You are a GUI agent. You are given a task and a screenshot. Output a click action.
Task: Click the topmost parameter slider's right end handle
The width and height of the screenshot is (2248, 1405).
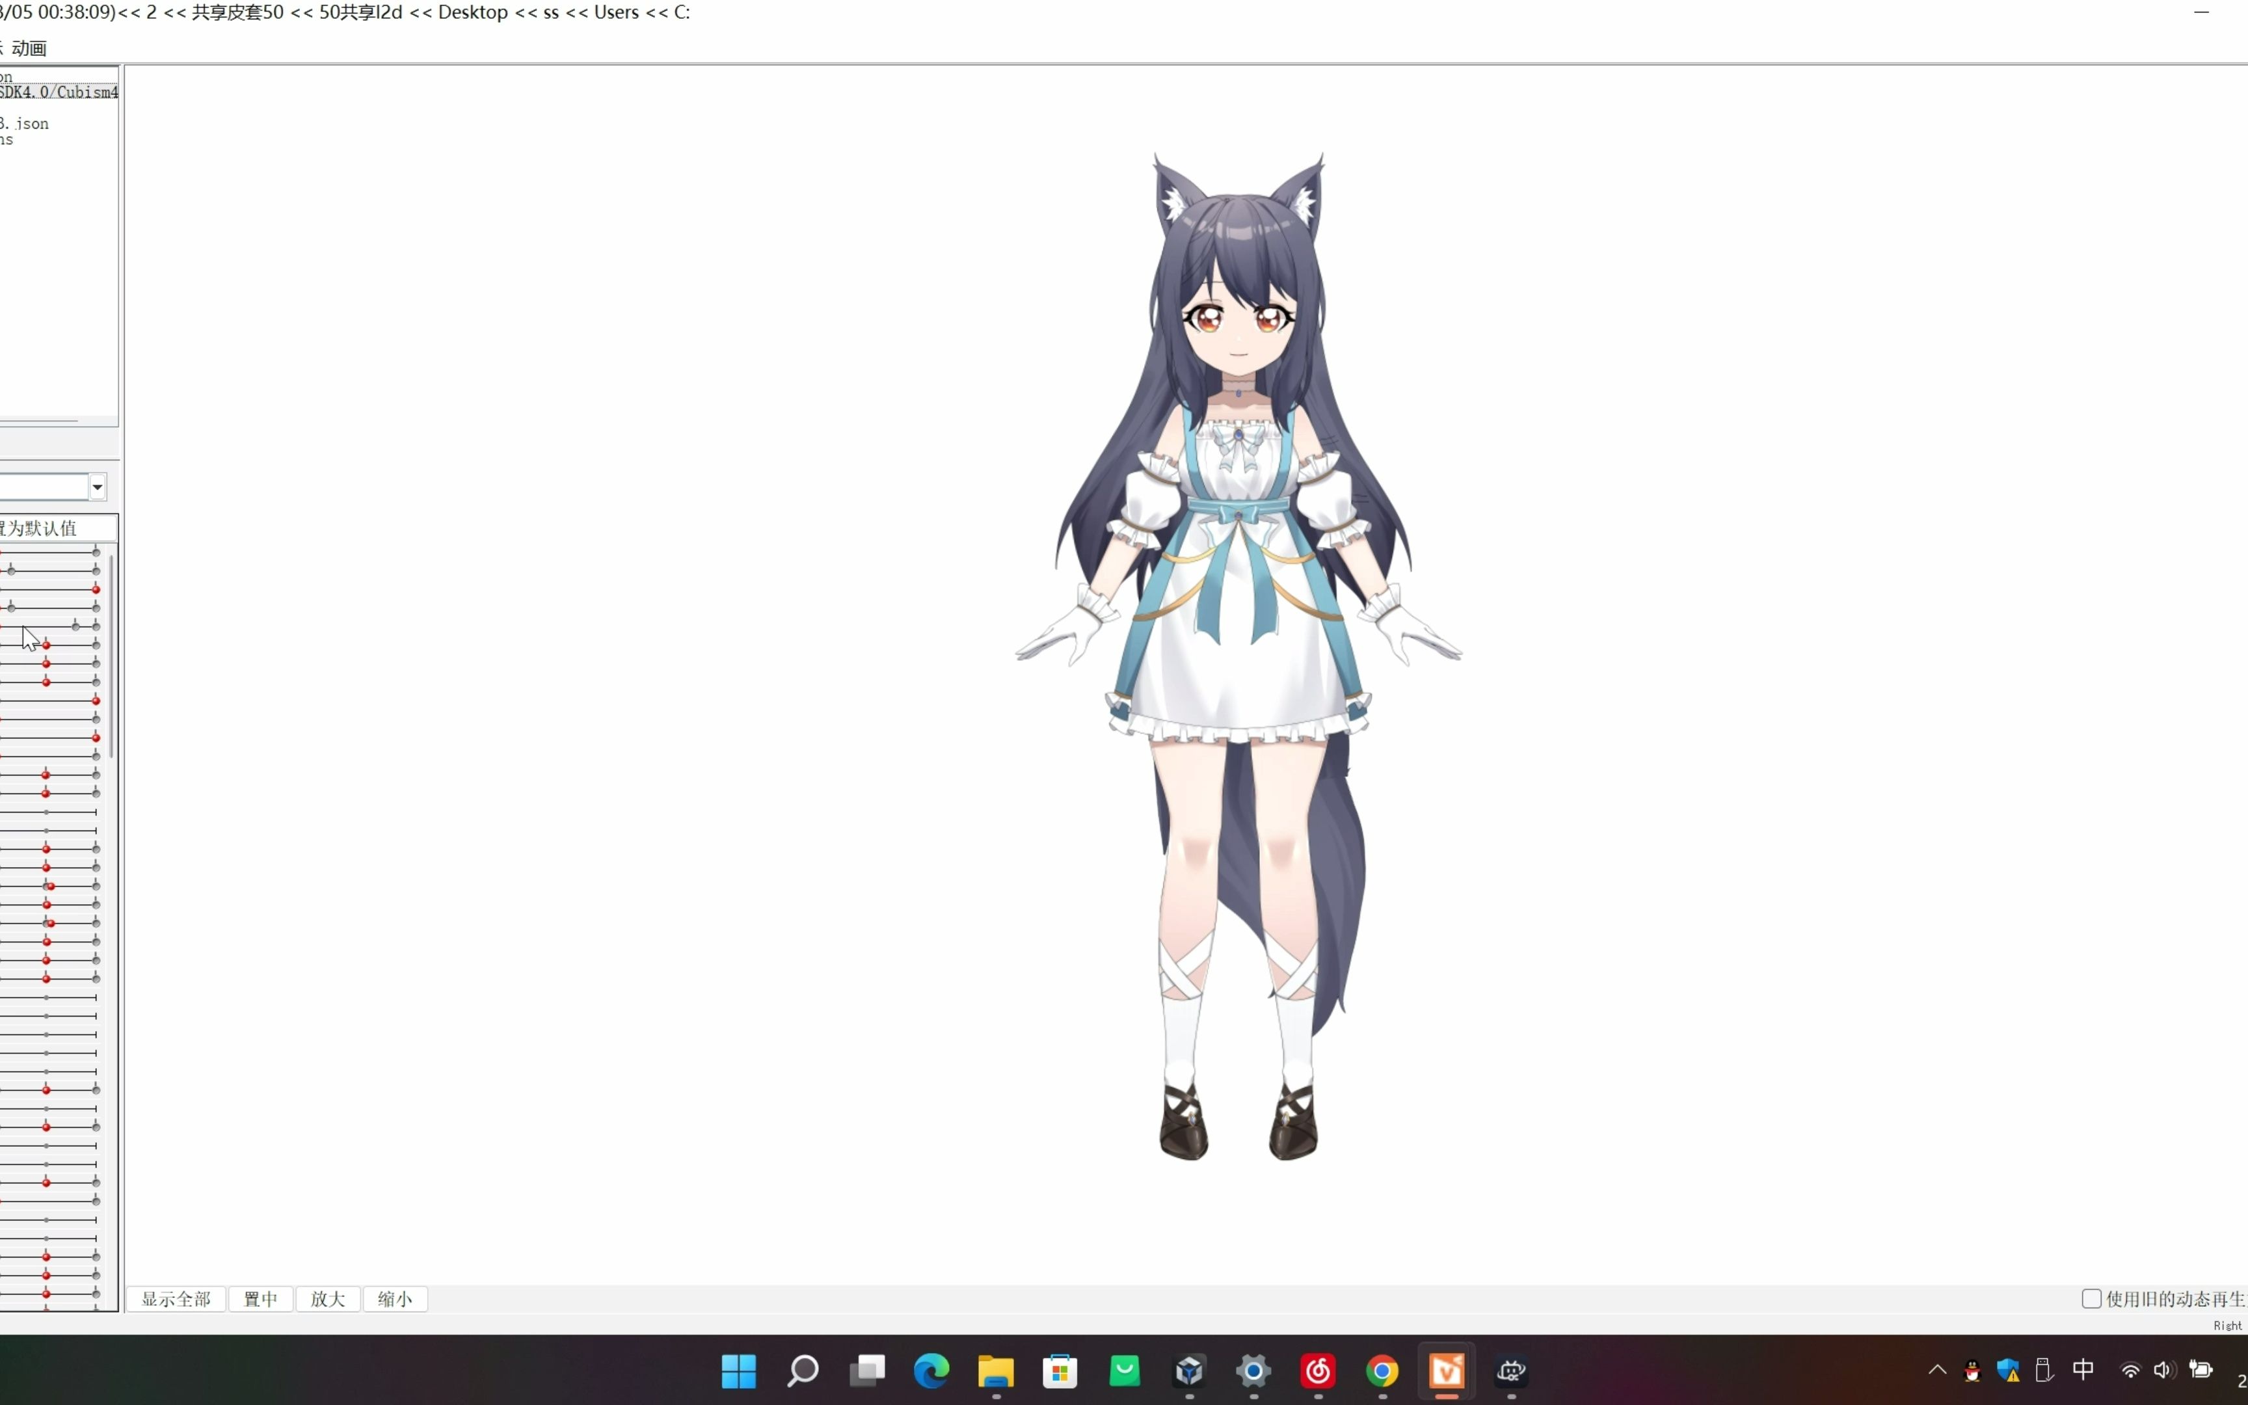96,552
